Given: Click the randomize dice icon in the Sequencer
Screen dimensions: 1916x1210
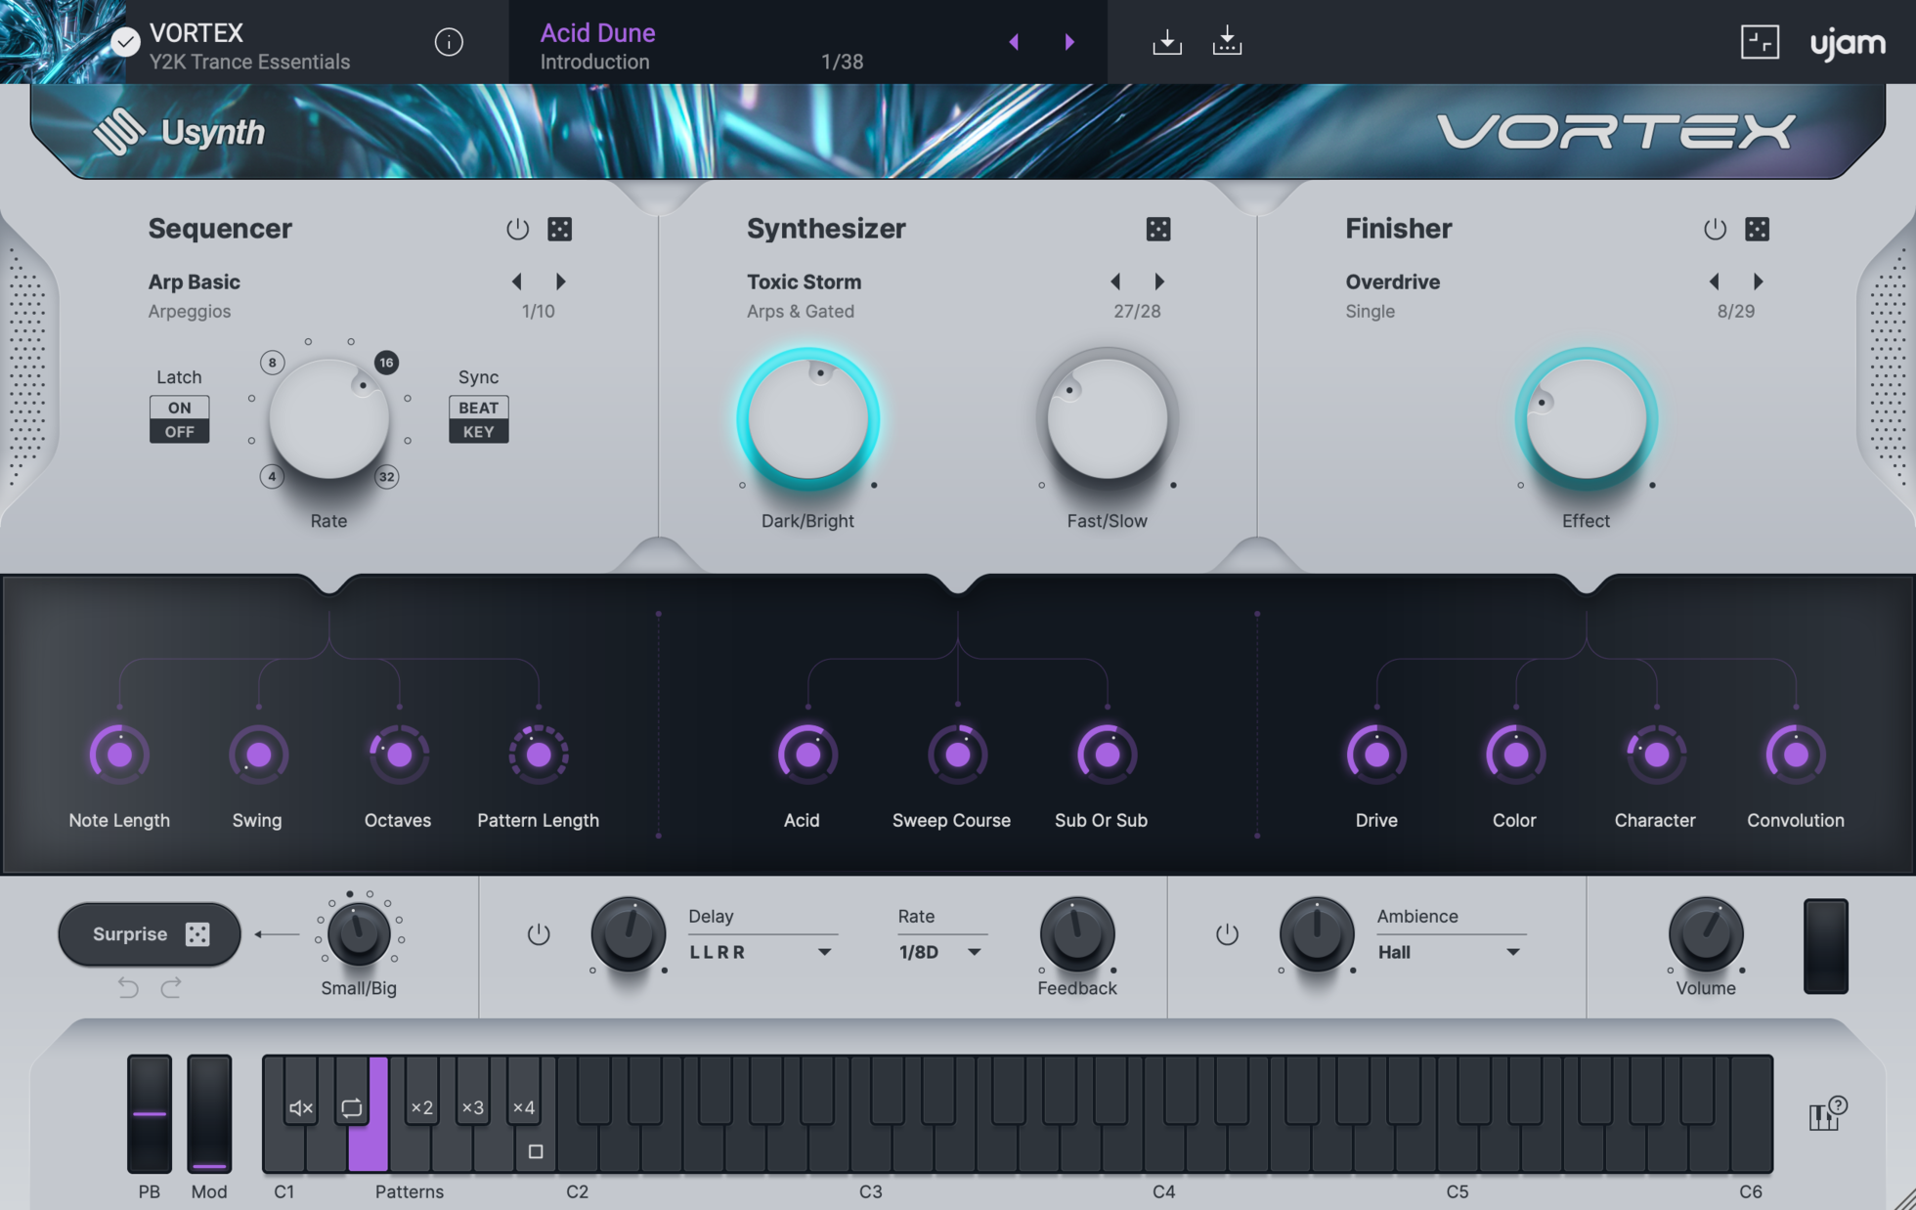Looking at the screenshot, I should coord(560,228).
